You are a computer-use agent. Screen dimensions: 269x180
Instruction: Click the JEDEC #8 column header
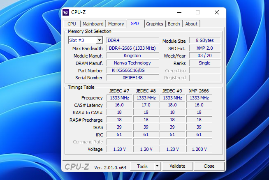click(x=146, y=91)
